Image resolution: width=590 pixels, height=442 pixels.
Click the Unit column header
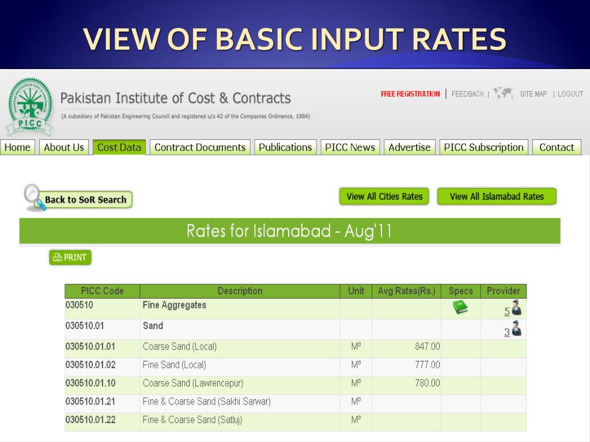pyautogui.click(x=356, y=291)
